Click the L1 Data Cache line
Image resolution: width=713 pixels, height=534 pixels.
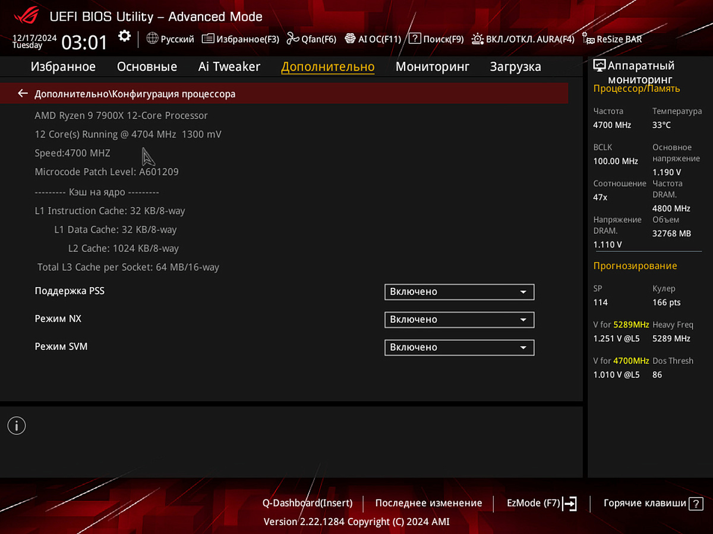tap(115, 229)
